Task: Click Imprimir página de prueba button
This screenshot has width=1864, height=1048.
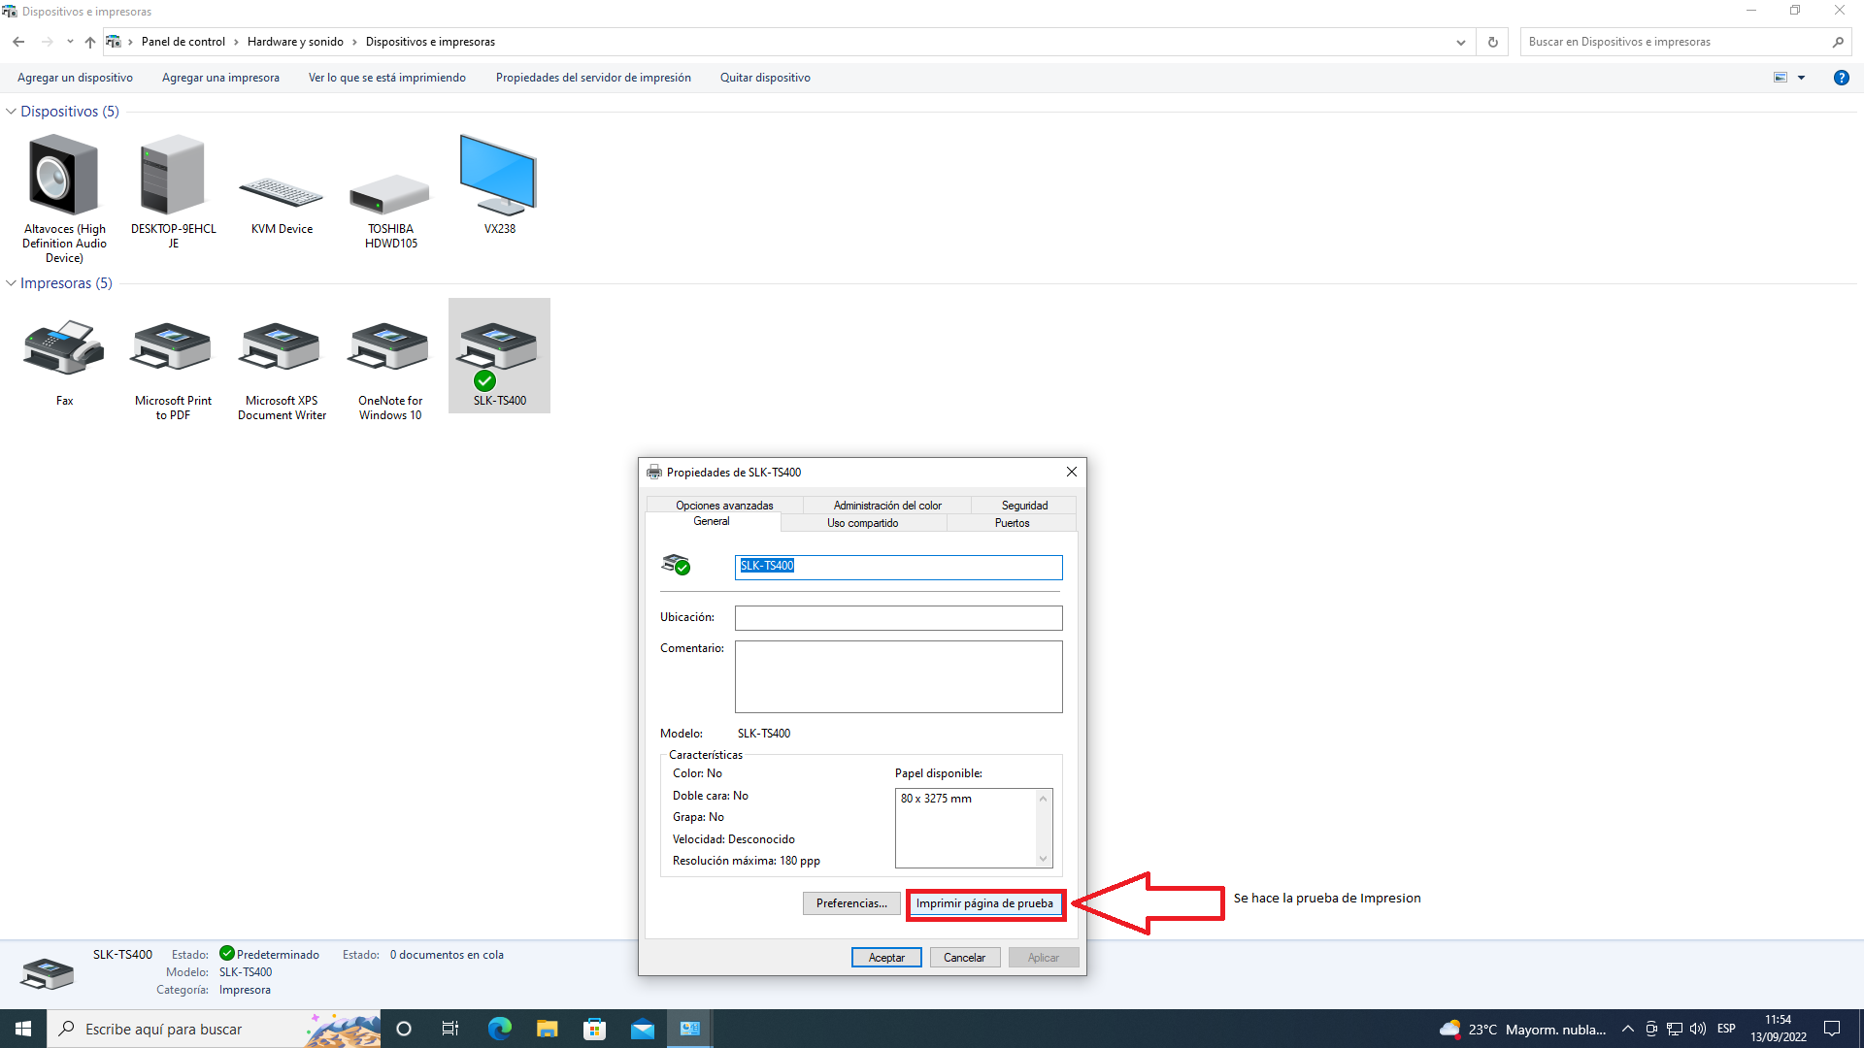Action: (x=984, y=903)
